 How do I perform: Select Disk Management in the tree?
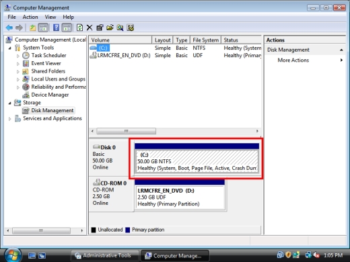(x=53, y=110)
